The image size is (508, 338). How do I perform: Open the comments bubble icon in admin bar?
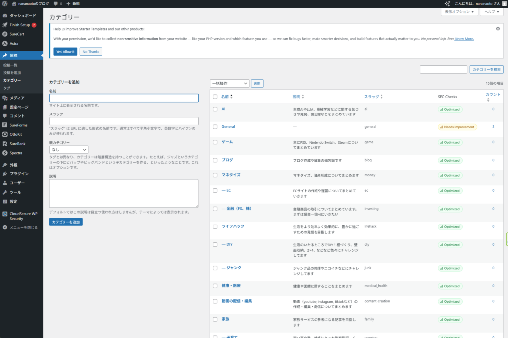click(55, 3)
